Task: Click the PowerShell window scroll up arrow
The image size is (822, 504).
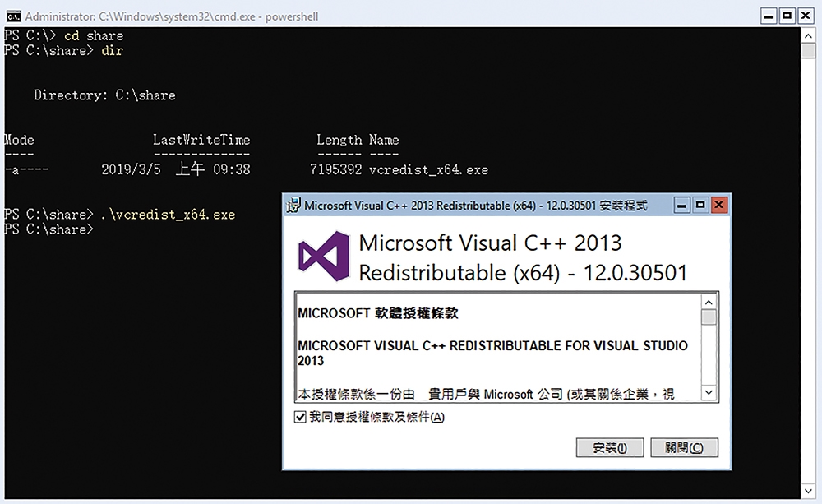Action: click(x=808, y=35)
